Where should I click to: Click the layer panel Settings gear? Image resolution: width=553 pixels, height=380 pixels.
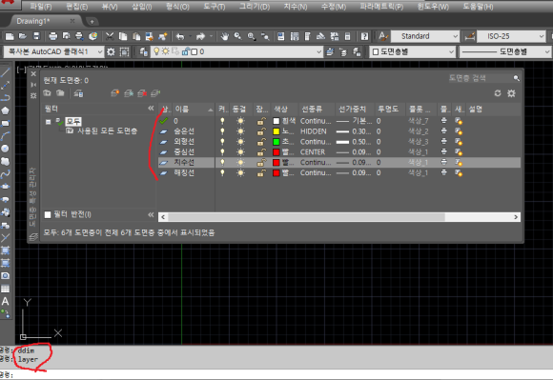coord(511,93)
